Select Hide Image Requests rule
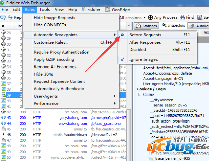This screenshot has height=161, width=209. (55, 18)
